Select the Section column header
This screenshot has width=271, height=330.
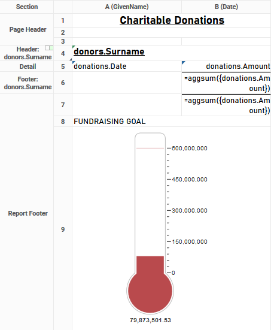[x=27, y=7]
